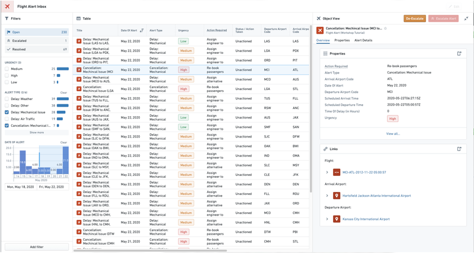Click the red Flight Alert Inbox app icon
This screenshot has width=474, height=253.
8,6
